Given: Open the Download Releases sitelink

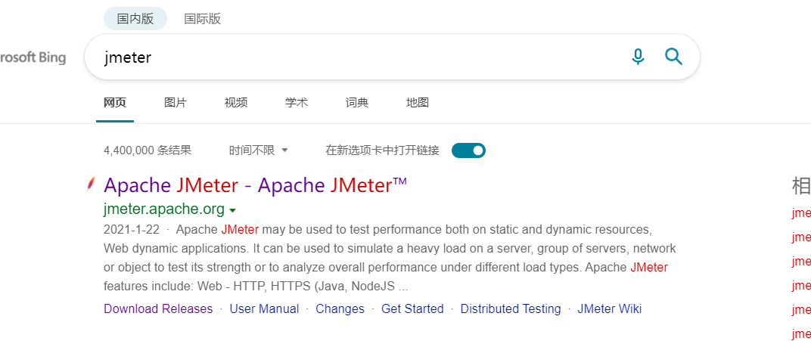Looking at the screenshot, I should click(x=158, y=308).
